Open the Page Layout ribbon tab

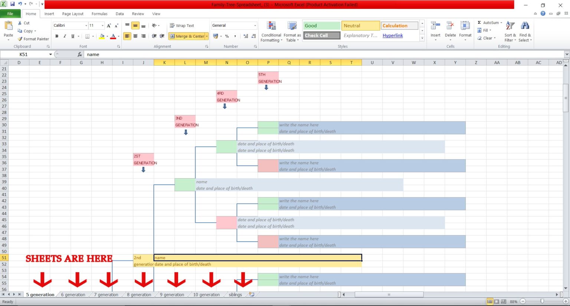(73, 14)
